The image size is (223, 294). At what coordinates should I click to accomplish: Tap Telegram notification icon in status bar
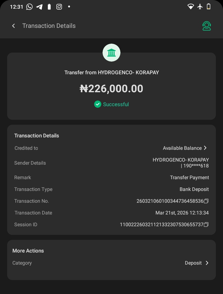pyautogui.click(x=39, y=7)
